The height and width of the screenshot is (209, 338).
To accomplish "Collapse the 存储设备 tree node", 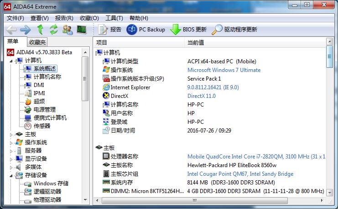I will (12, 175).
